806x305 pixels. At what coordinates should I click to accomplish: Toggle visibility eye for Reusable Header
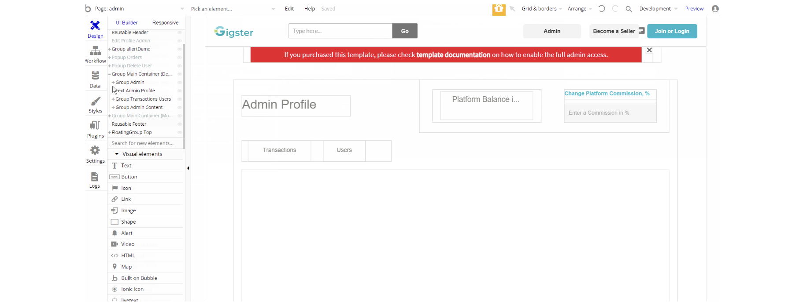point(179,33)
